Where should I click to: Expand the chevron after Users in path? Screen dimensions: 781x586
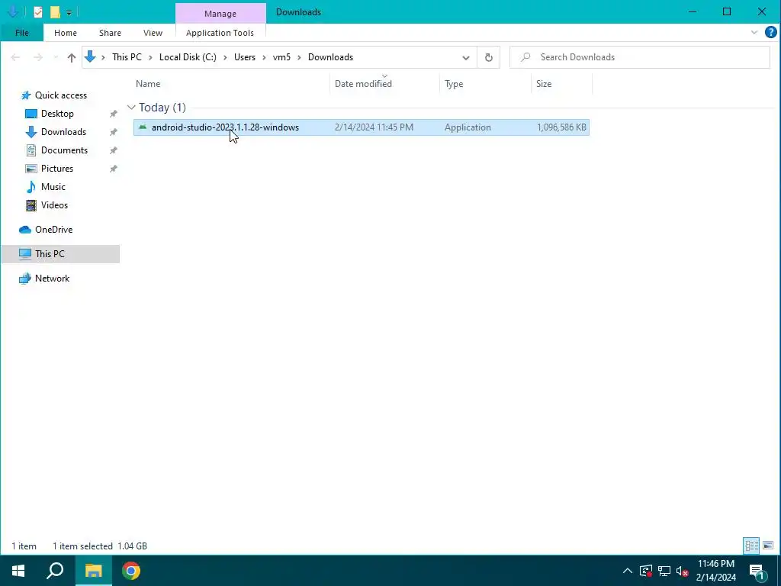264,57
